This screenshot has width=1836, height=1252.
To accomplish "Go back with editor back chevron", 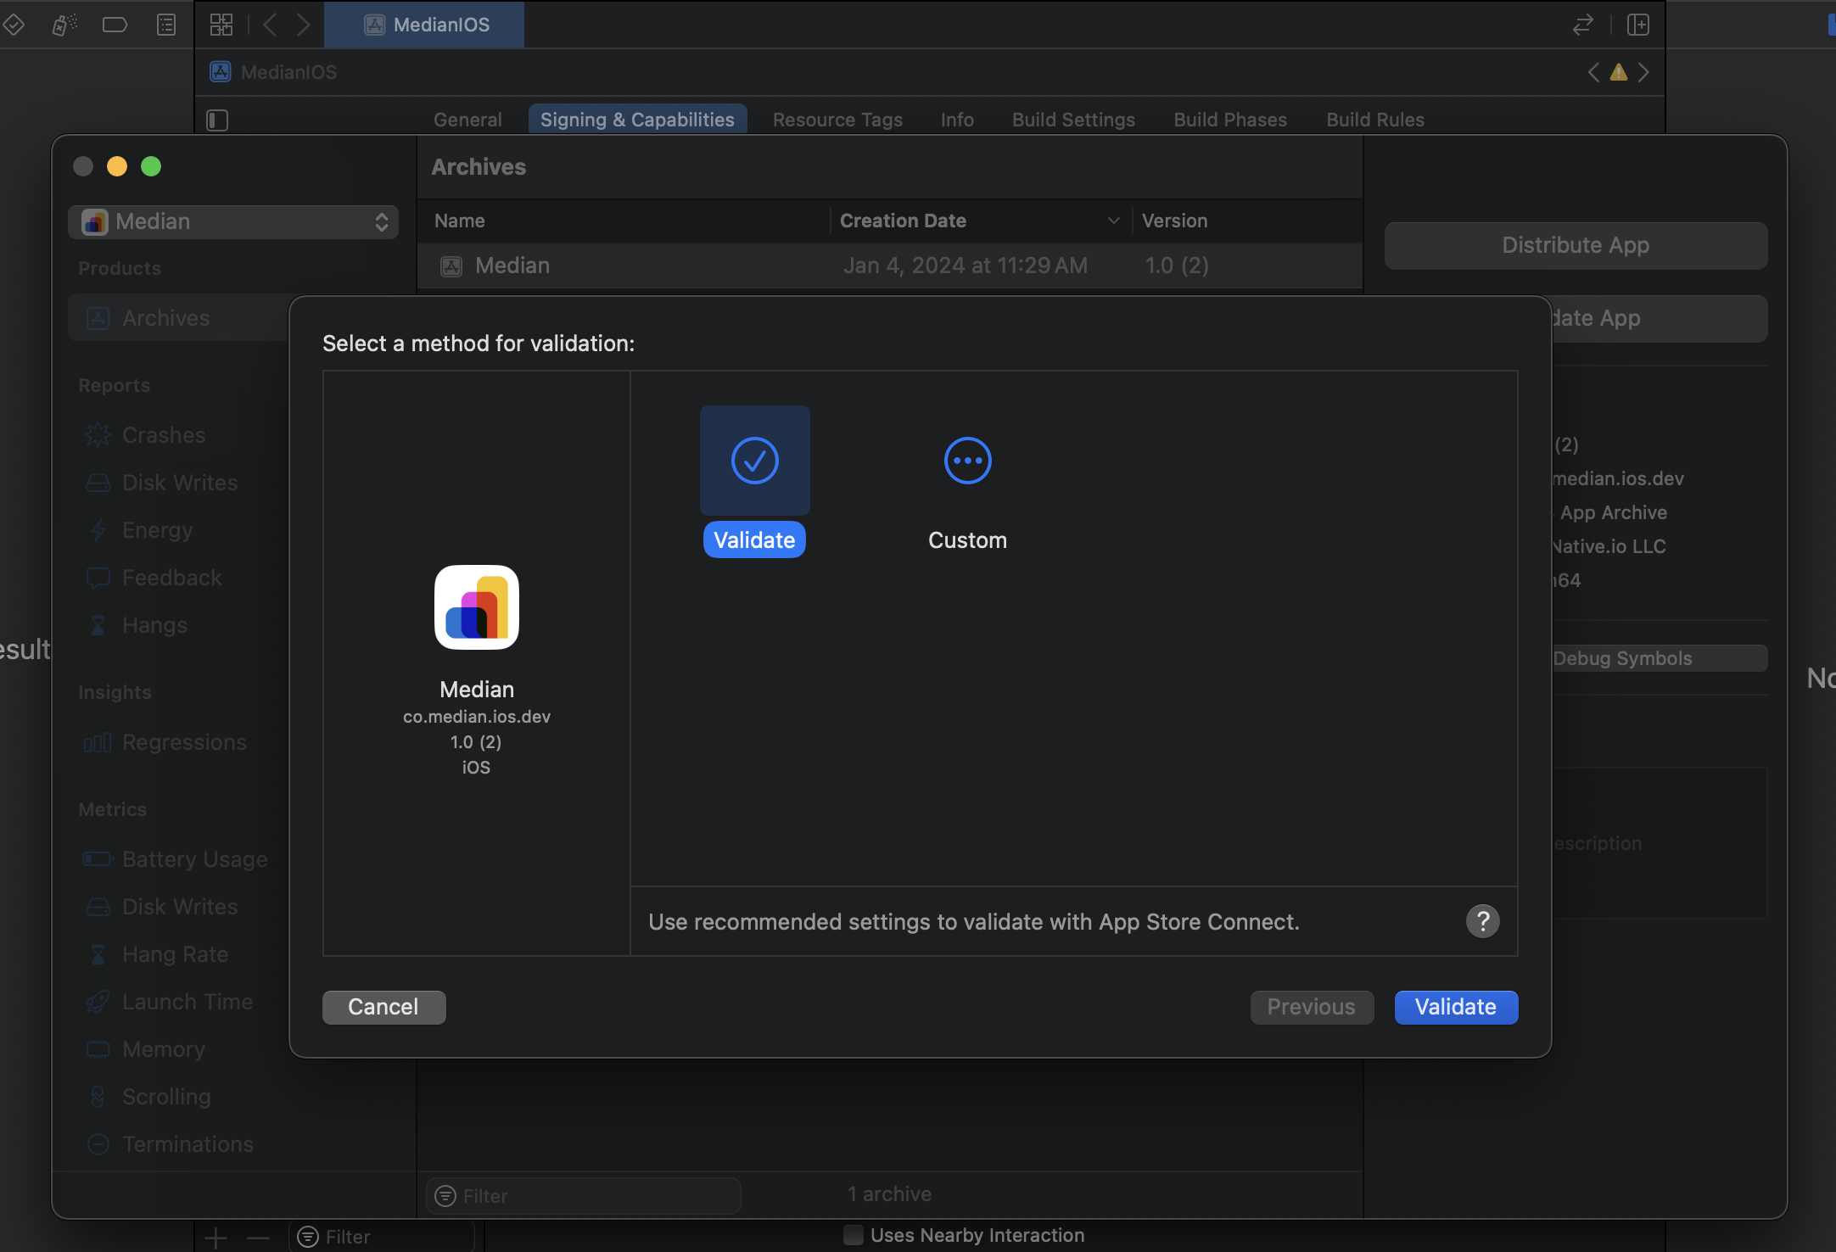I will click(x=270, y=25).
